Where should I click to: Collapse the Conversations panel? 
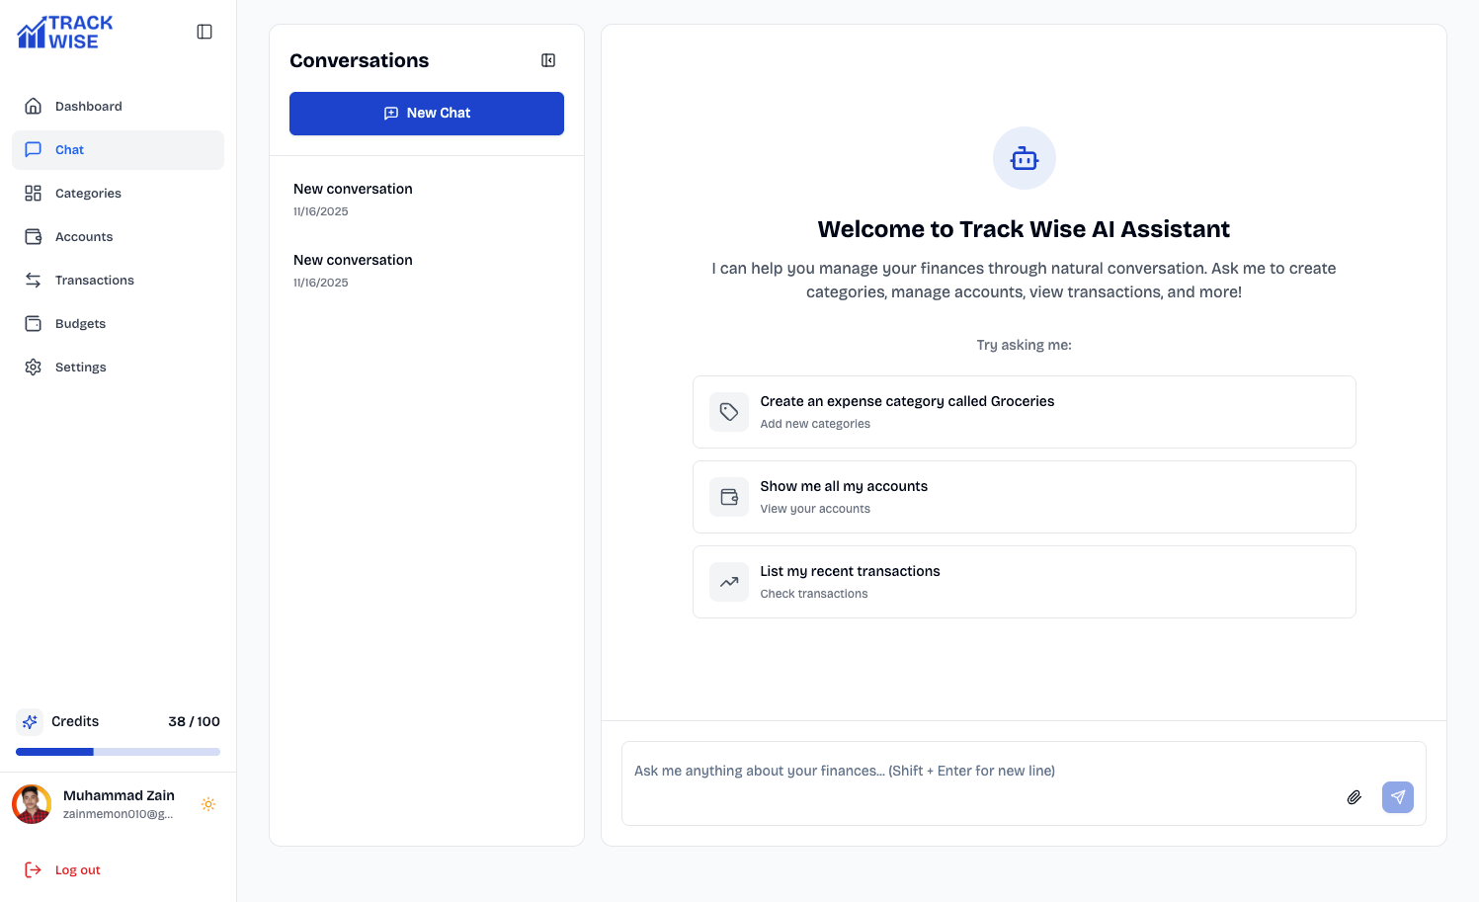tap(547, 60)
